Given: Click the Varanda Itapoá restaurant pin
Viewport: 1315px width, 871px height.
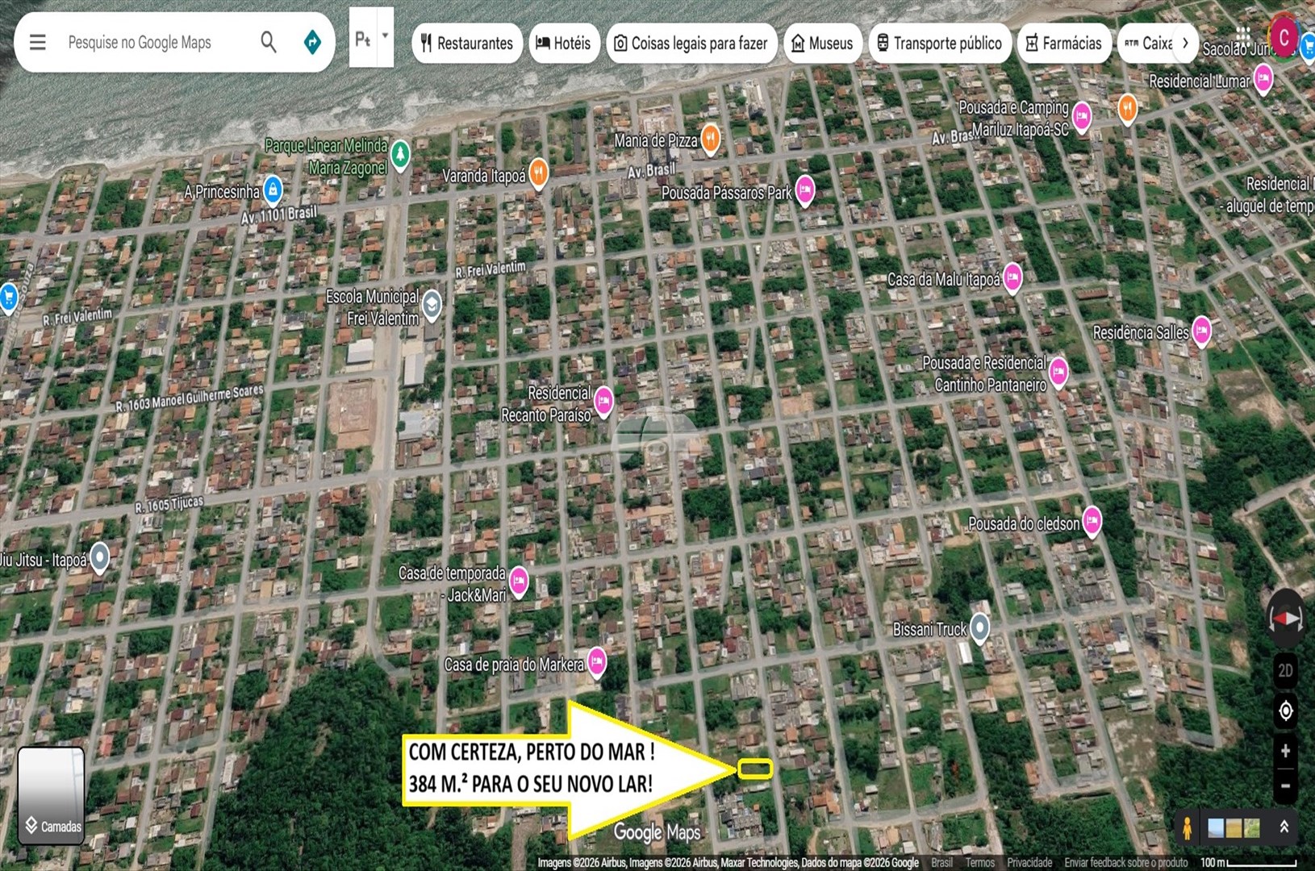Looking at the screenshot, I should (x=539, y=173).
